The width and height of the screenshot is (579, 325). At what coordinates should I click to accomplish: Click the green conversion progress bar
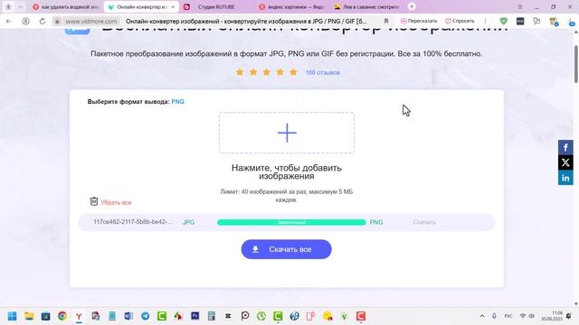pos(291,222)
